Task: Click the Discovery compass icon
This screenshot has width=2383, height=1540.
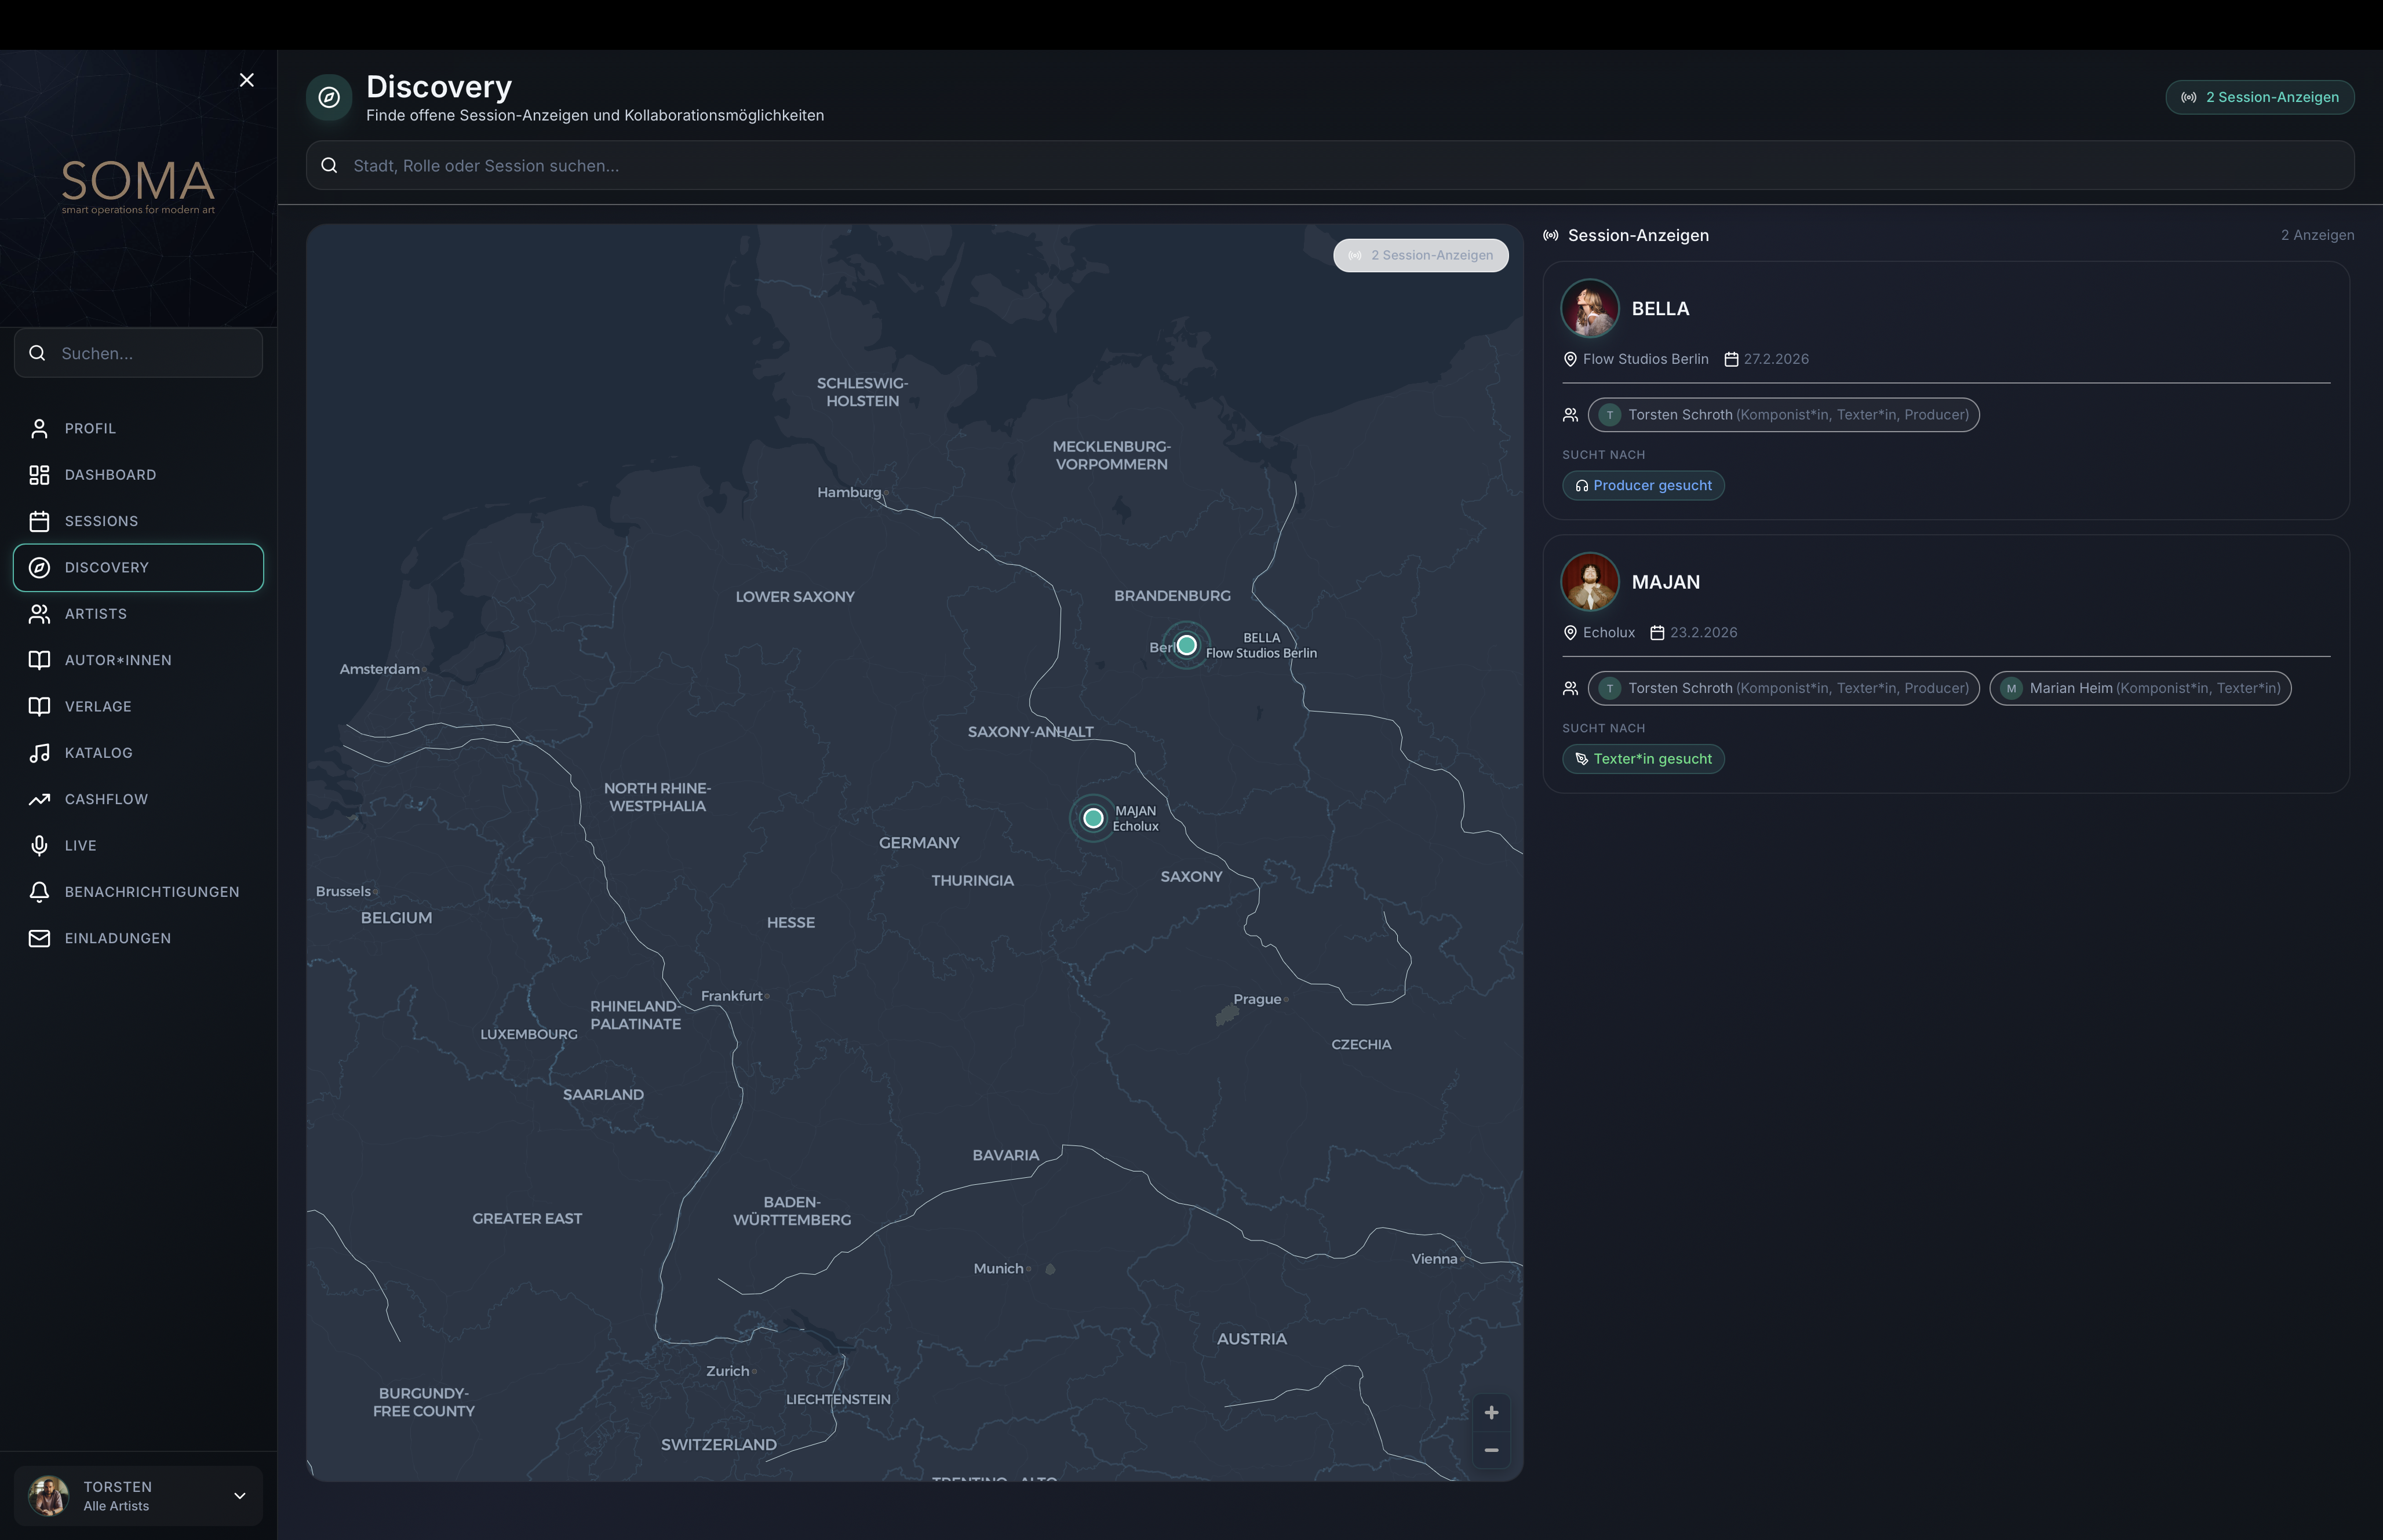Action: pos(40,567)
